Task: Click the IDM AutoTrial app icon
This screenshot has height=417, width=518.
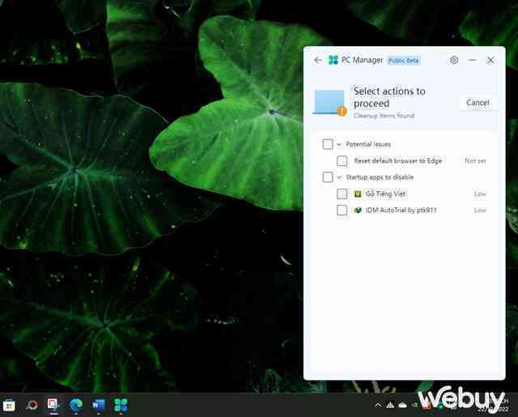Action: pyautogui.click(x=358, y=211)
